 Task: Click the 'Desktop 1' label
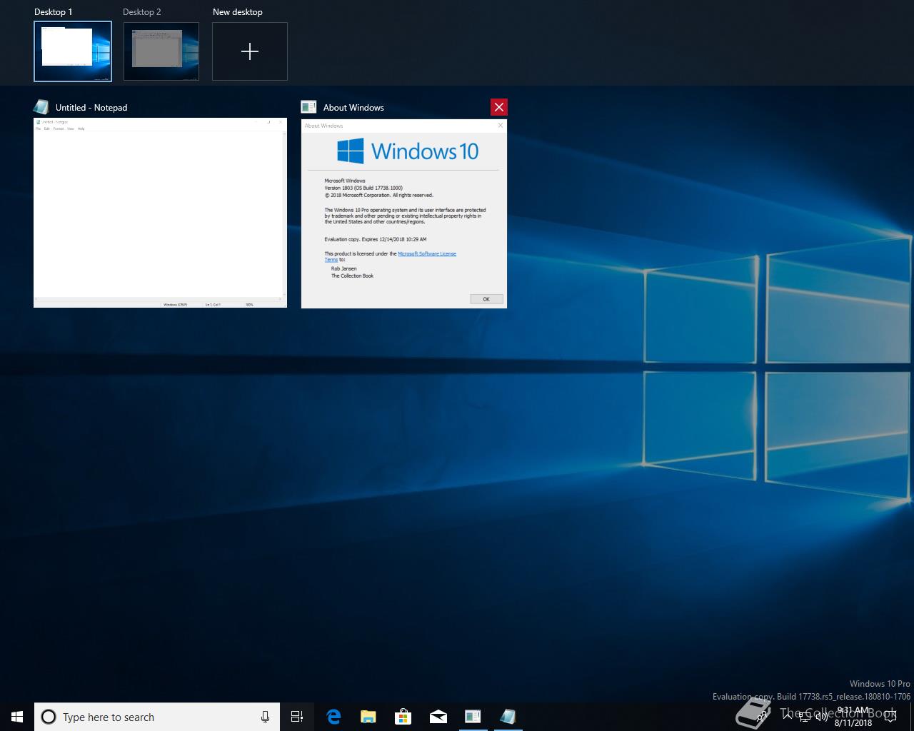(x=54, y=12)
